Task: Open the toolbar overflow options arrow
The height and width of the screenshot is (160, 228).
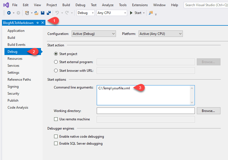Action: point(156,14)
